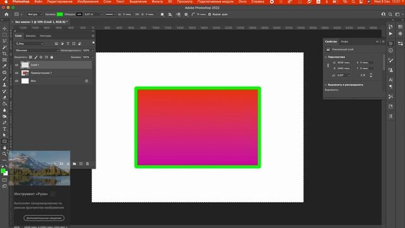Click the Home icon in options bar
The width and height of the screenshot is (405, 228).
tap(6, 15)
